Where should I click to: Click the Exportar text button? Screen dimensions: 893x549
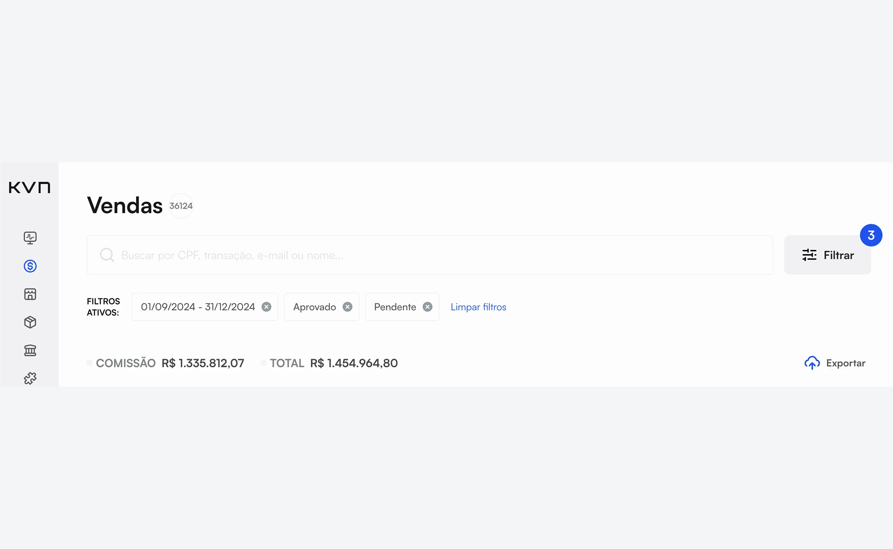tap(845, 363)
